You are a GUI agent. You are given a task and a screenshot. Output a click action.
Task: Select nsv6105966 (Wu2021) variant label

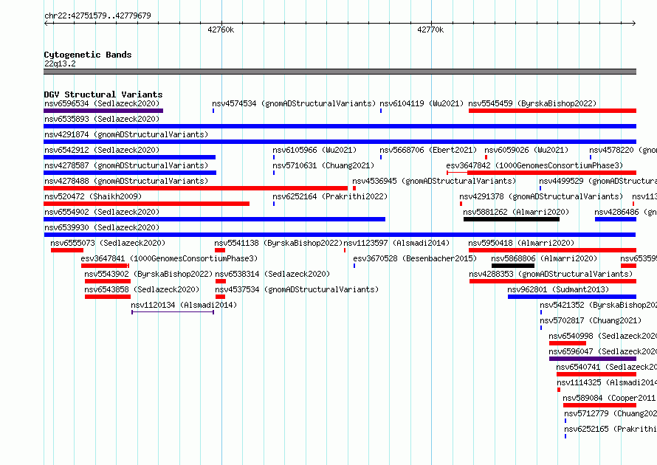314,150
